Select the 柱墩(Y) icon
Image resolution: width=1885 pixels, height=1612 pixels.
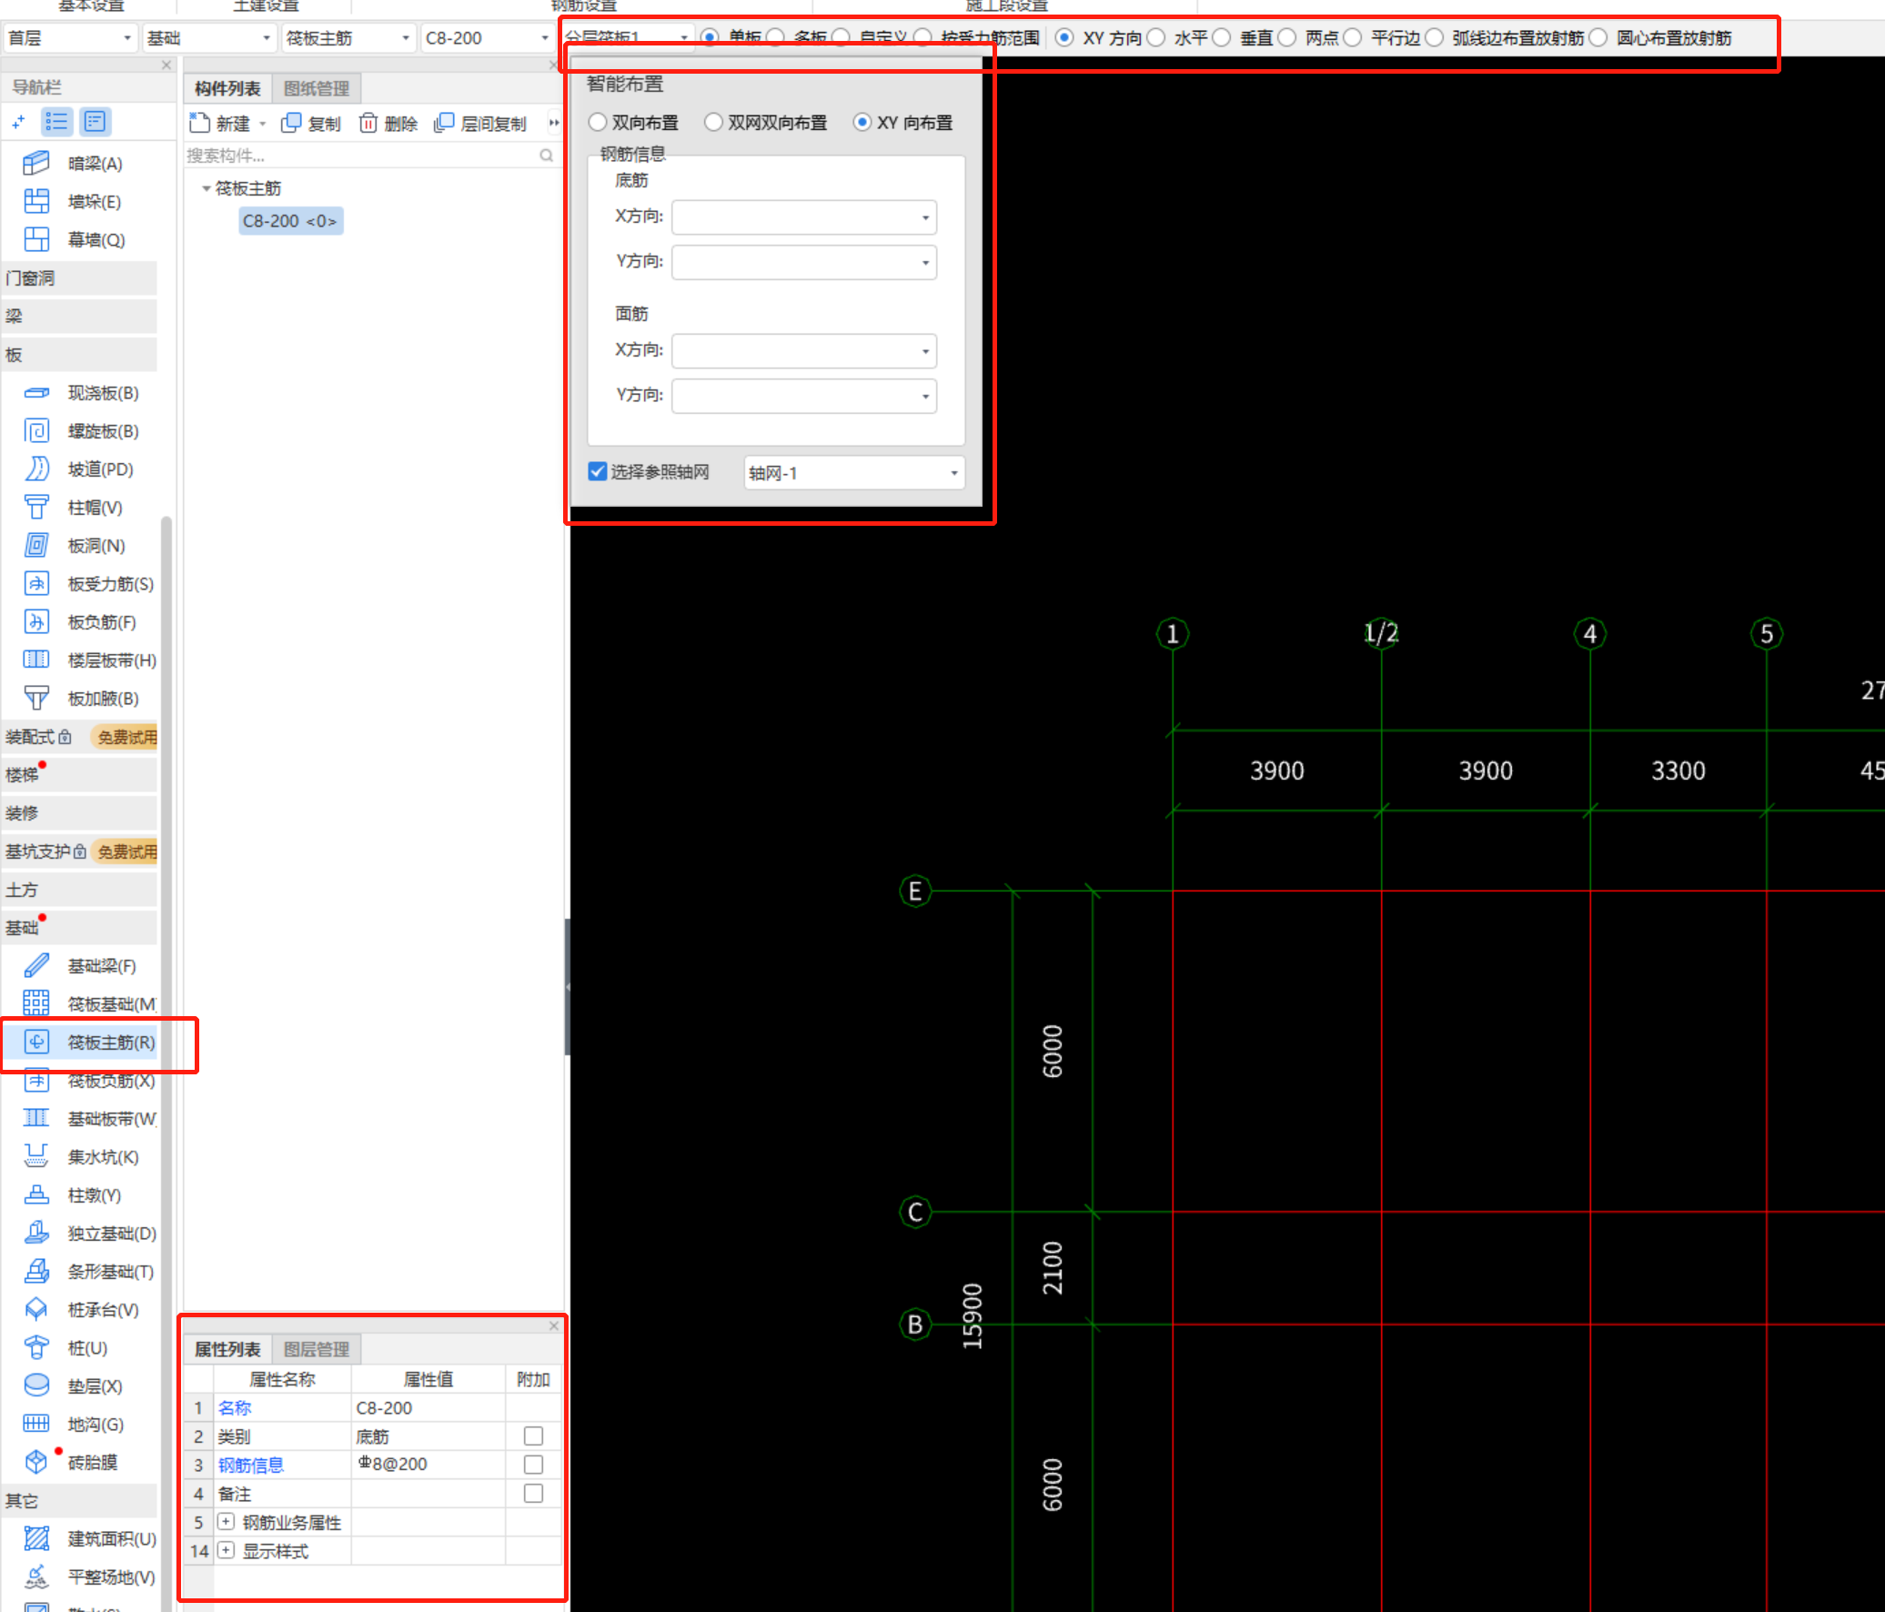[x=36, y=1195]
